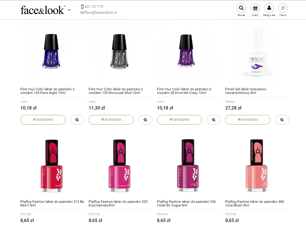Quick view Realac Finish Gel magnifier
This screenshot has width=306, height=225.
click(282, 120)
